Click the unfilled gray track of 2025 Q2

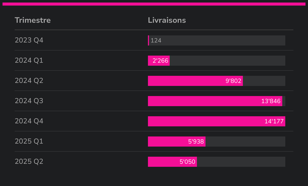tap(241, 162)
